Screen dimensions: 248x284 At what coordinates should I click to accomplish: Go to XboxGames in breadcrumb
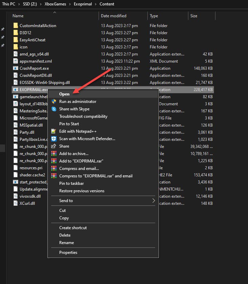[x=55, y=4]
